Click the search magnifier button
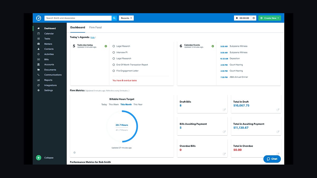 (x=114, y=18)
